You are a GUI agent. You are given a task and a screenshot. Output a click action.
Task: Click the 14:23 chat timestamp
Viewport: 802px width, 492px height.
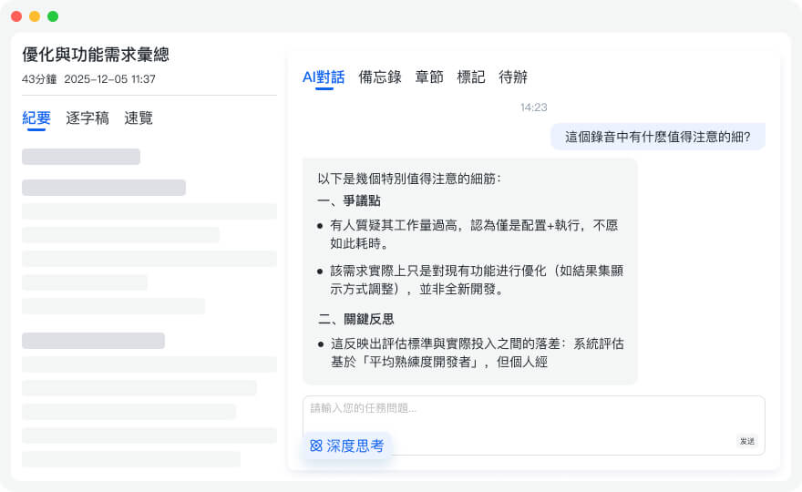coord(533,108)
